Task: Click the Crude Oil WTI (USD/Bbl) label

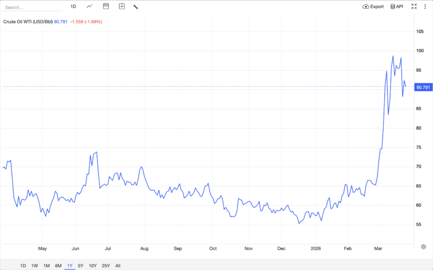Action: click(28, 22)
